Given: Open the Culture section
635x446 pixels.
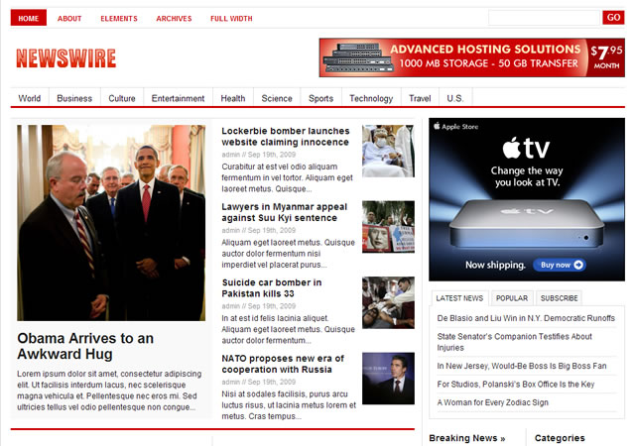Looking at the screenshot, I should coord(122,98).
